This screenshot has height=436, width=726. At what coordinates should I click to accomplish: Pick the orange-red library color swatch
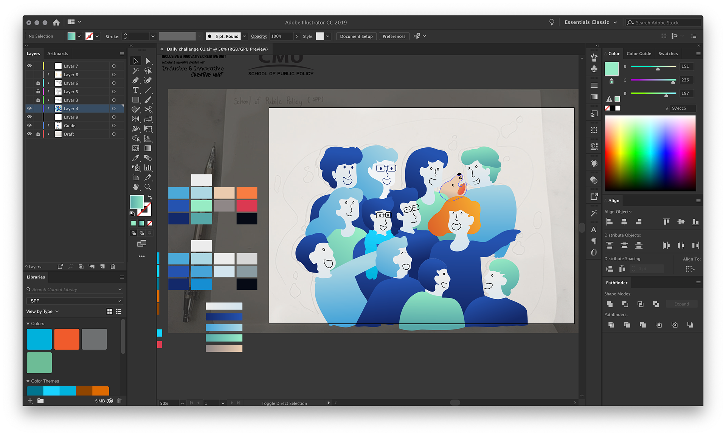tap(67, 339)
